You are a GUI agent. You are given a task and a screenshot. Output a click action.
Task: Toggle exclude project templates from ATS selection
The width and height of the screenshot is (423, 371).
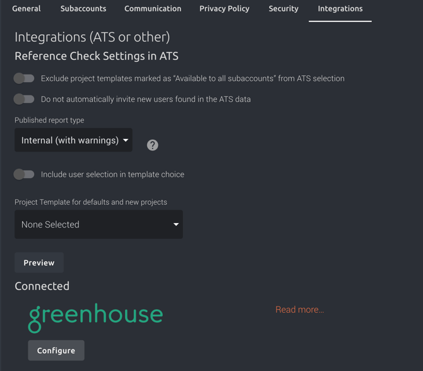(x=24, y=78)
